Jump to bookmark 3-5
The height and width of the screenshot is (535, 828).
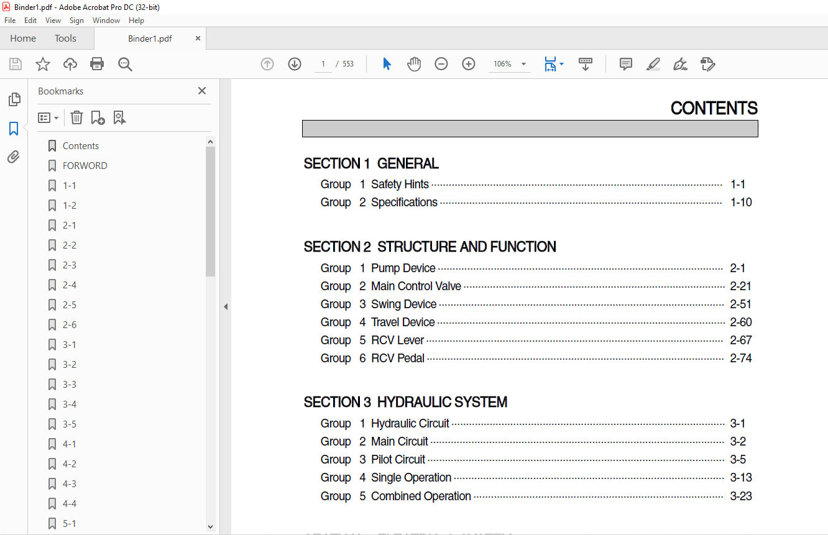click(70, 424)
